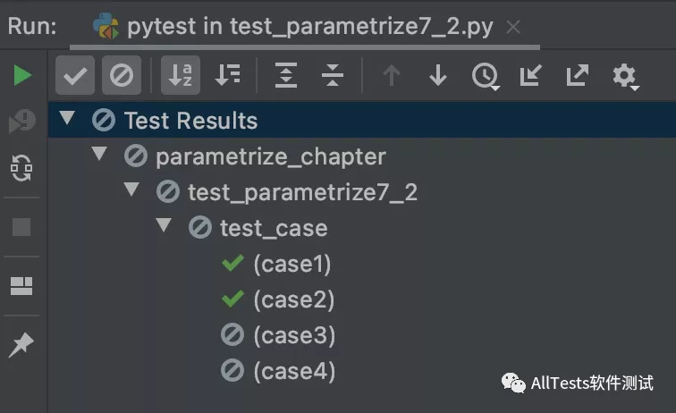Expand all test results

coord(286,76)
